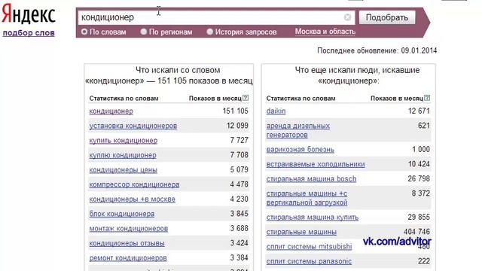This screenshot has height=271, width=482.
Task: Clear the search field with the X icon
Action: (x=347, y=17)
